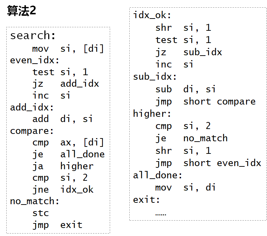
Task: Select the jne idx_ok line
Action: (63, 189)
